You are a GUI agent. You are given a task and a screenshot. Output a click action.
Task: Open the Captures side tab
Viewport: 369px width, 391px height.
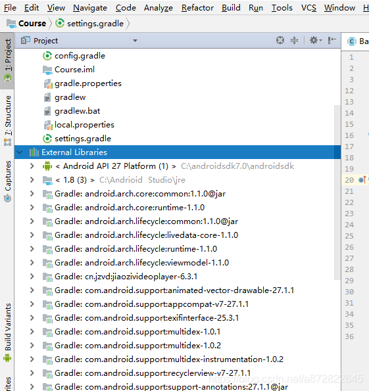coord(7,181)
